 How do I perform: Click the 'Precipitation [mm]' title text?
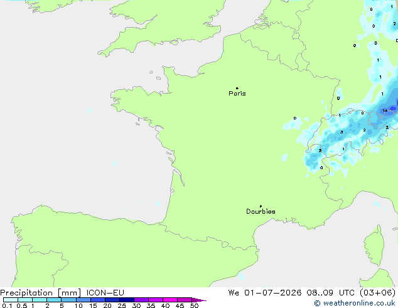click(41, 293)
